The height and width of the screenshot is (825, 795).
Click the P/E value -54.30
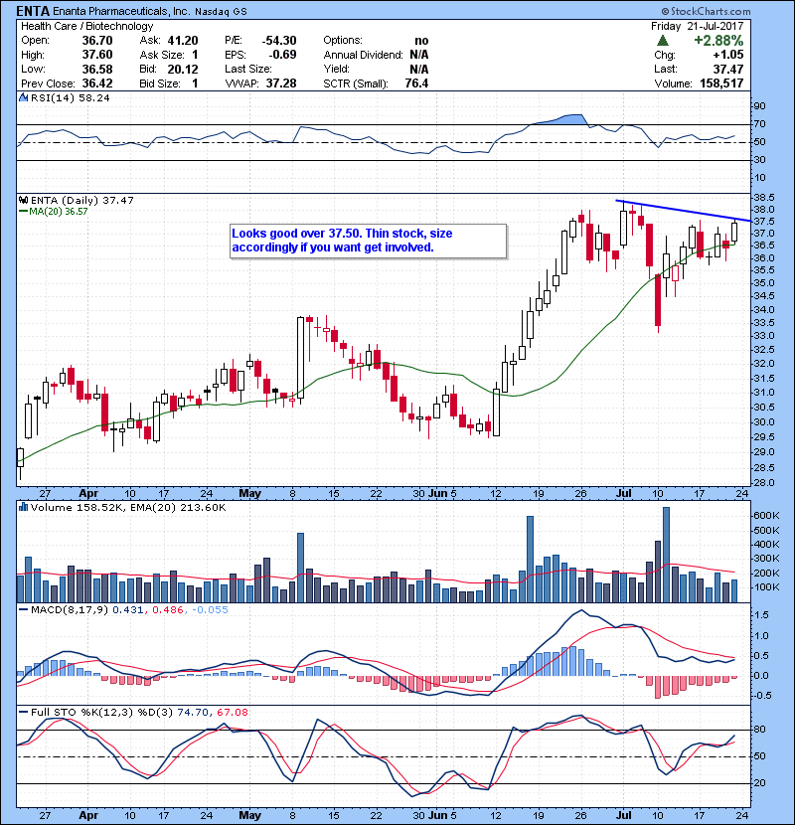(279, 41)
